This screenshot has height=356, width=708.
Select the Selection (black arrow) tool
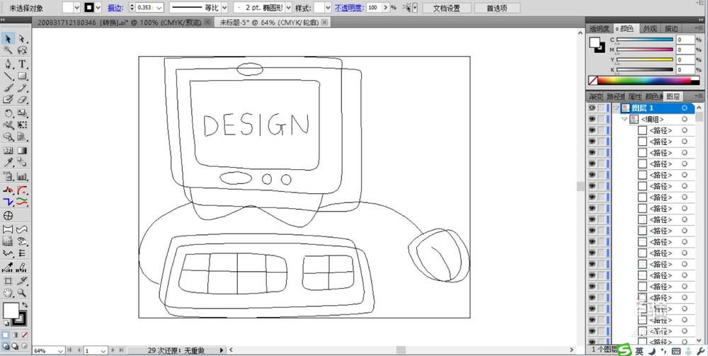[x=8, y=39]
